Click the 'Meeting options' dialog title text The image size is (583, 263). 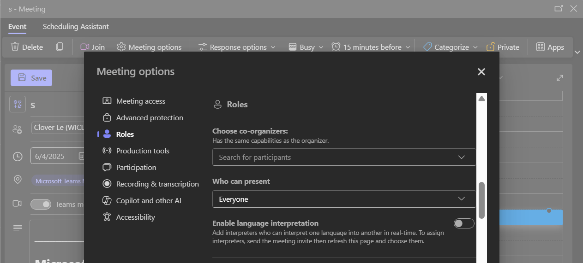tap(136, 71)
